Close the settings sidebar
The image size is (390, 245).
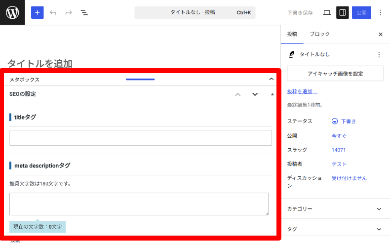pyautogui.click(x=381, y=35)
